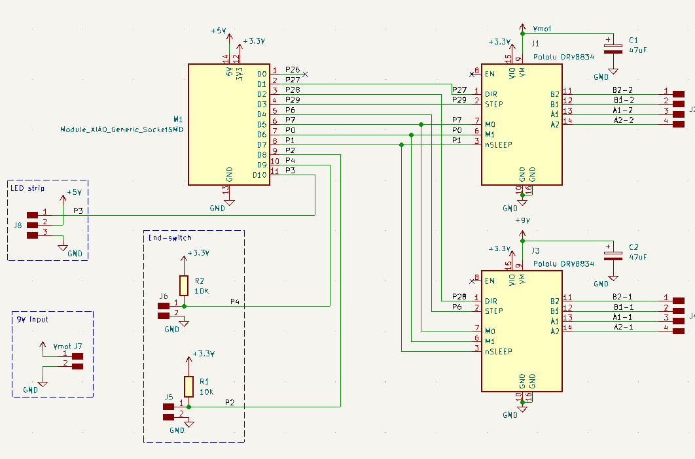Screen dimensions: 695x459
Task: Click the R2 resistor symbol
Action: 184,286
